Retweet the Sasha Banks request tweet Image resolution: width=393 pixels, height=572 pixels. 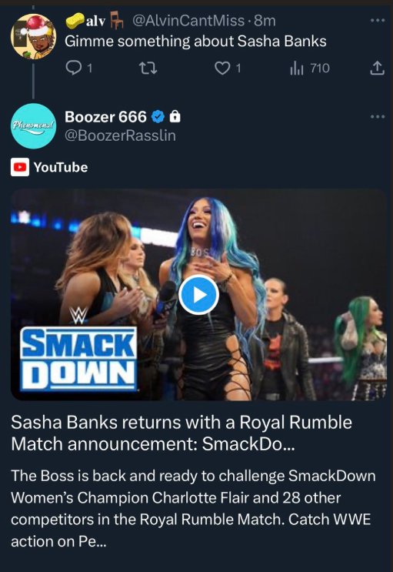point(148,69)
